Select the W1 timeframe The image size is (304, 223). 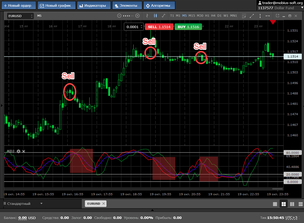226,16
